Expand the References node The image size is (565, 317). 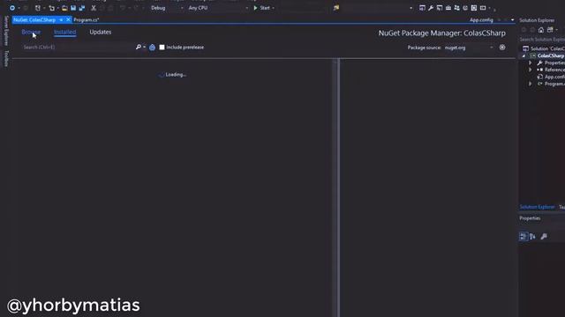pyautogui.click(x=530, y=70)
